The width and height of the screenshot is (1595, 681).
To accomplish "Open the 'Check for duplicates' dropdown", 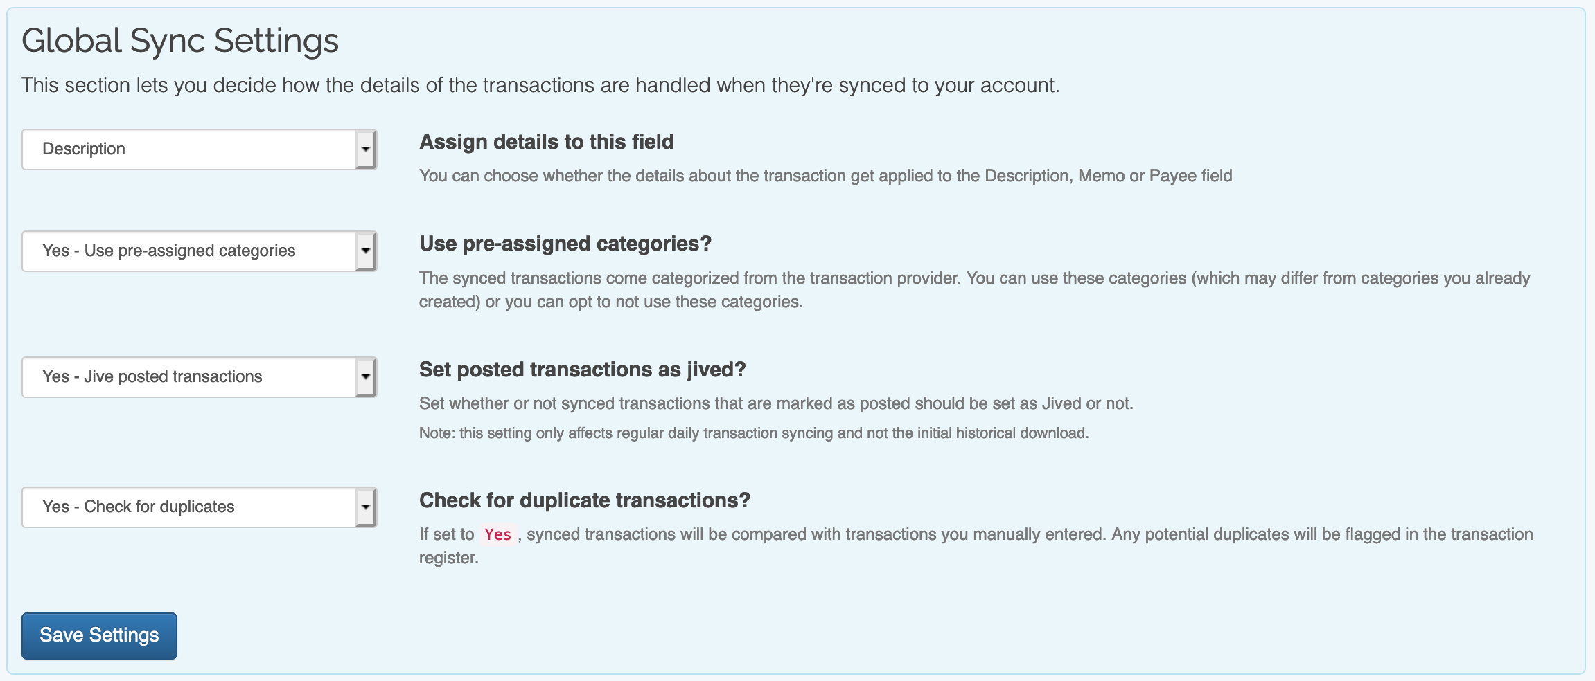I will point(188,507).
